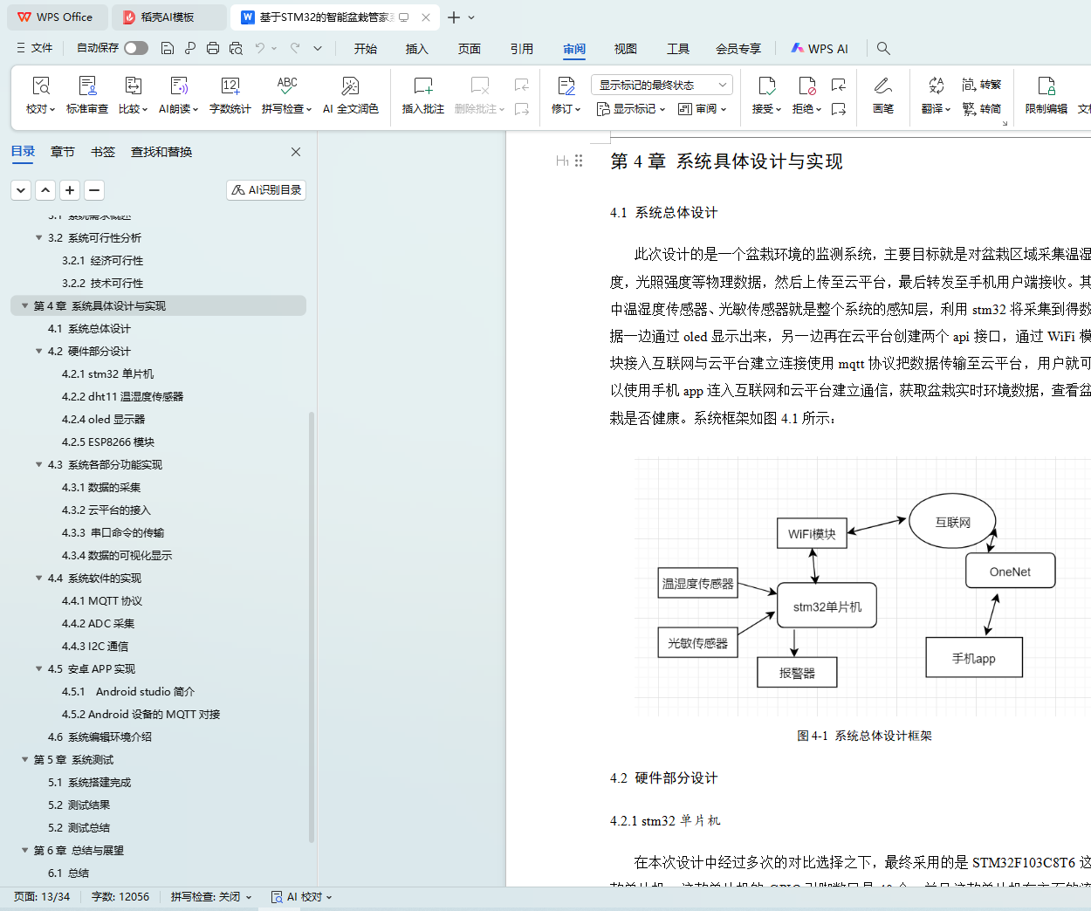Open the 显示标记的最终状态 dropdown
The height and width of the screenshot is (911, 1091).
click(661, 85)
